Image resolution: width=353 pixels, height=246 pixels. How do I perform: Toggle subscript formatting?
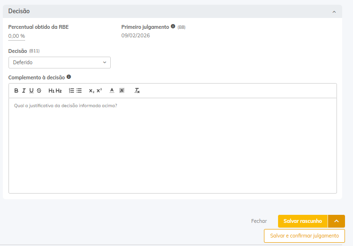pos(91,91)
